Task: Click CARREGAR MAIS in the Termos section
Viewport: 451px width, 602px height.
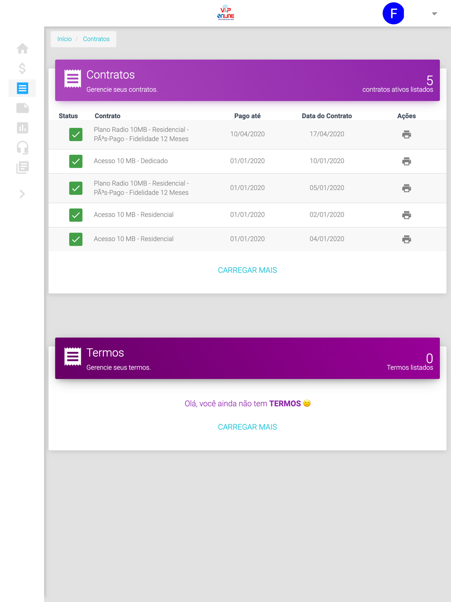Action: [x=247, y=427]
